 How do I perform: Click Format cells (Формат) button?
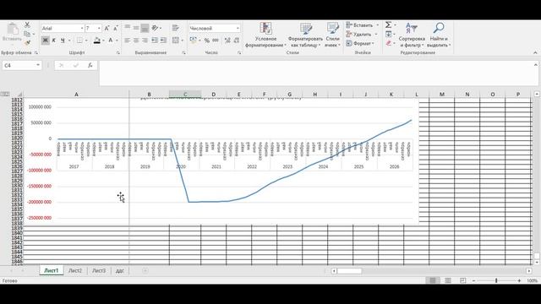tap(360, 43)
